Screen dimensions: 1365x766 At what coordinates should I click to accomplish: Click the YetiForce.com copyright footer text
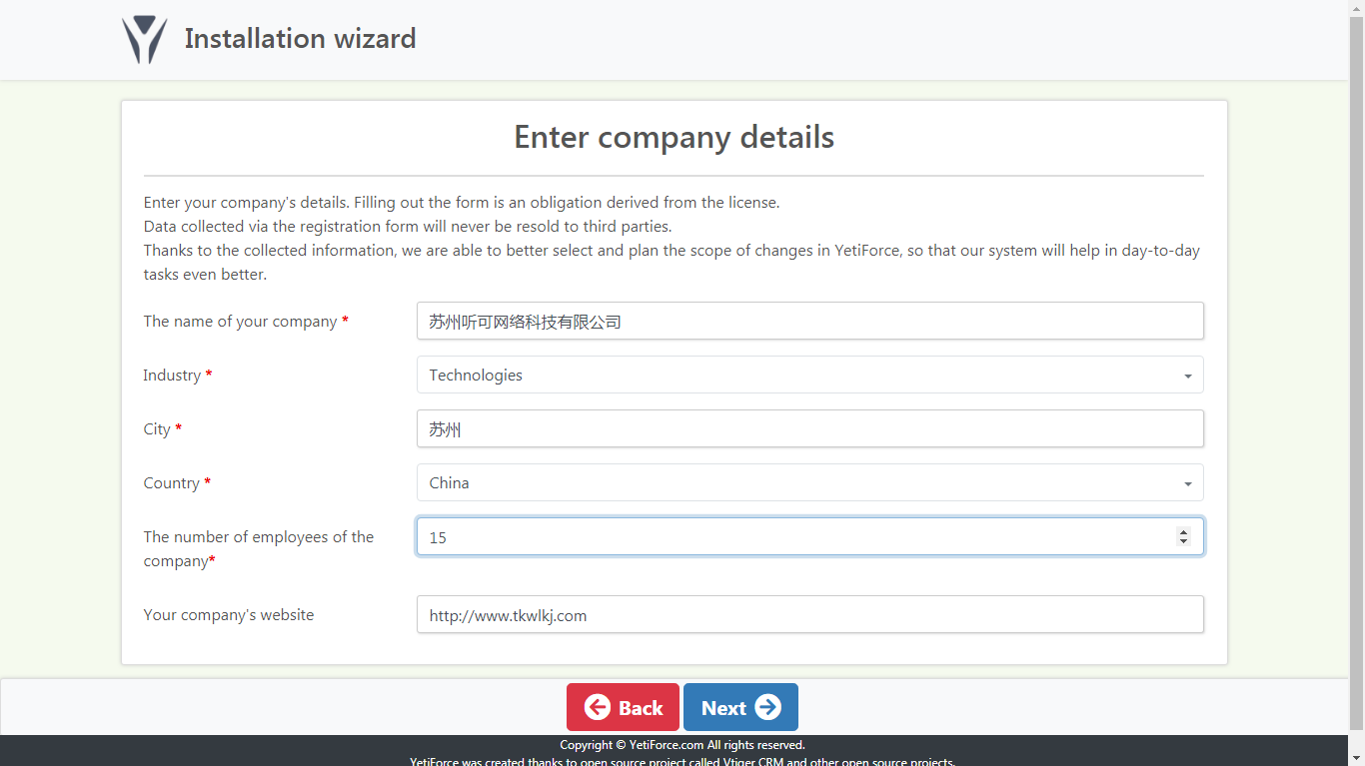click(682, 745)
